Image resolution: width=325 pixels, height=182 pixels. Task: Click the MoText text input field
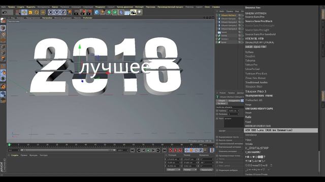pyautogui.click(x=234, y=122)
